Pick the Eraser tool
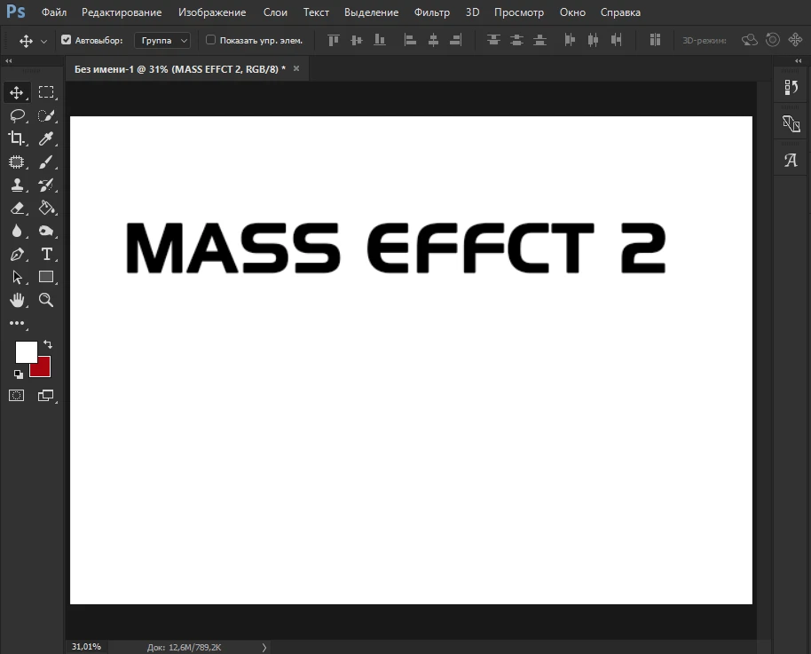Viewport: 811px width, 654px height. (17, 208)
